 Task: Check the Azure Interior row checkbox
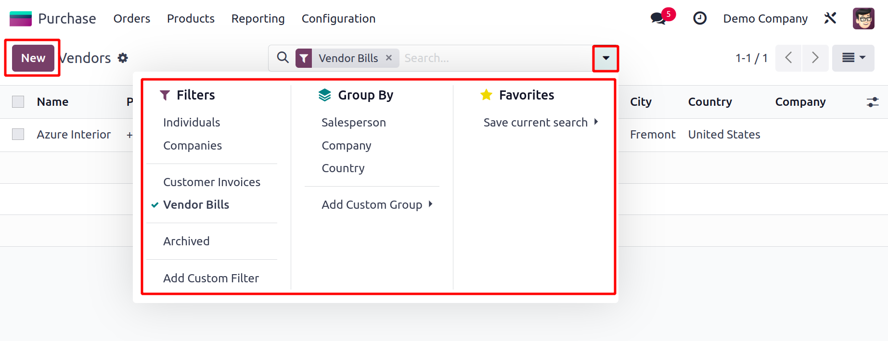[18, 134]
